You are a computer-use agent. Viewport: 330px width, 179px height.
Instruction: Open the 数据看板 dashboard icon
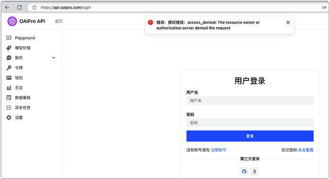[9, 98]
